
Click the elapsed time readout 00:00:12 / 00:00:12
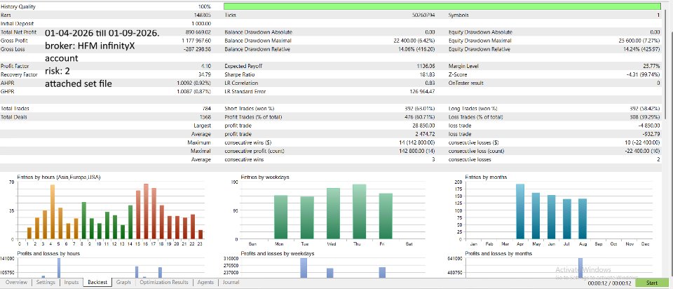(x=609, y=283)
